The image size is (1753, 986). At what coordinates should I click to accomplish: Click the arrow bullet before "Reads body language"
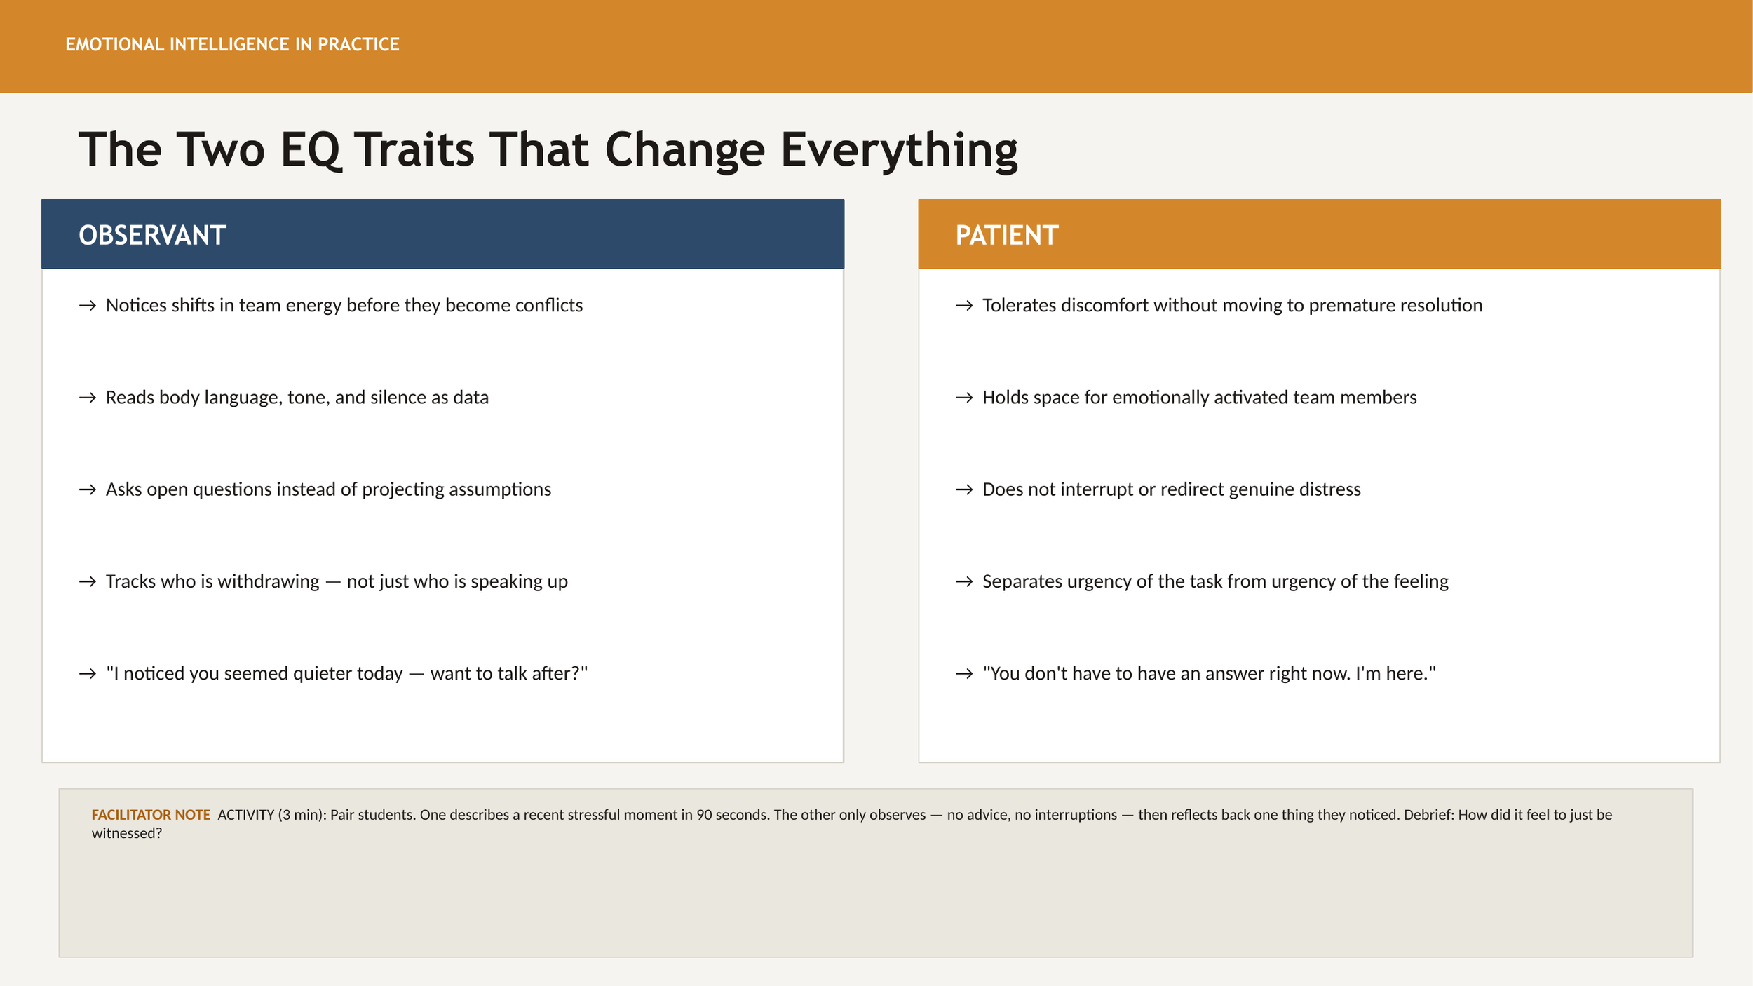(87, 398)
